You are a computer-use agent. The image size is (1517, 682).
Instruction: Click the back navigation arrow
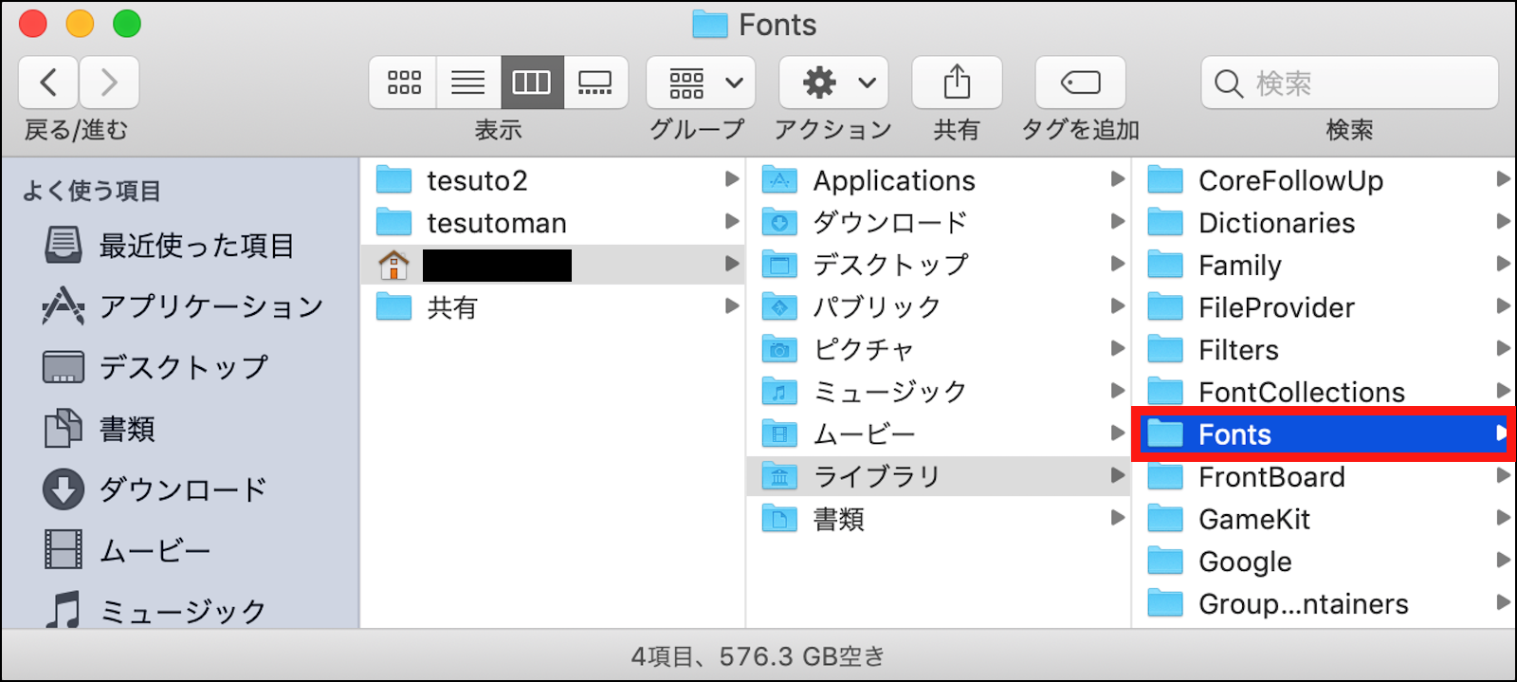(x=49, y=83)
